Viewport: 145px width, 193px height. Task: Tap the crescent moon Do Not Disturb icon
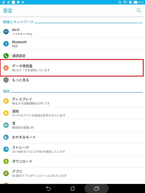(6, 137)
